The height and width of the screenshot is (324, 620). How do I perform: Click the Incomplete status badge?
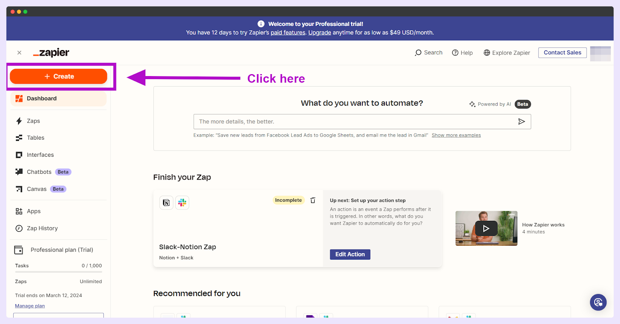(x=288, y=200)
